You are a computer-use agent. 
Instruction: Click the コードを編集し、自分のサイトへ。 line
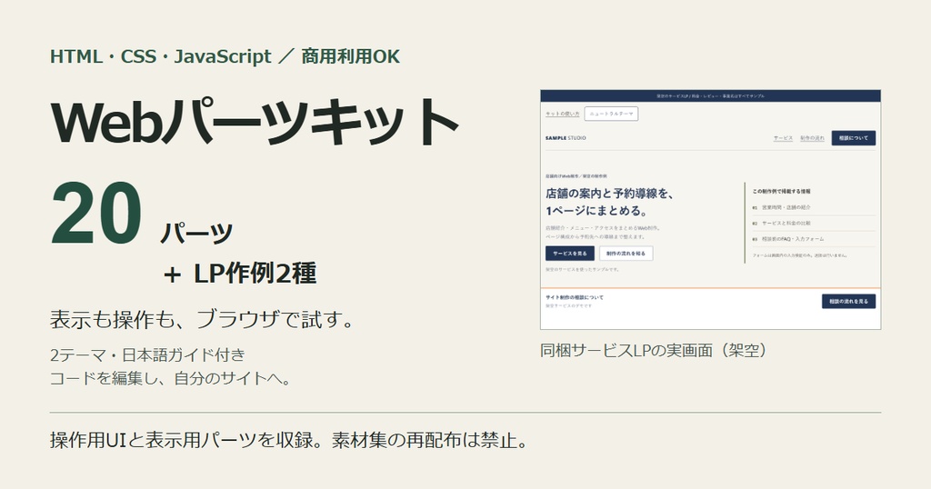pyautogui.click(x=170, y=378)
